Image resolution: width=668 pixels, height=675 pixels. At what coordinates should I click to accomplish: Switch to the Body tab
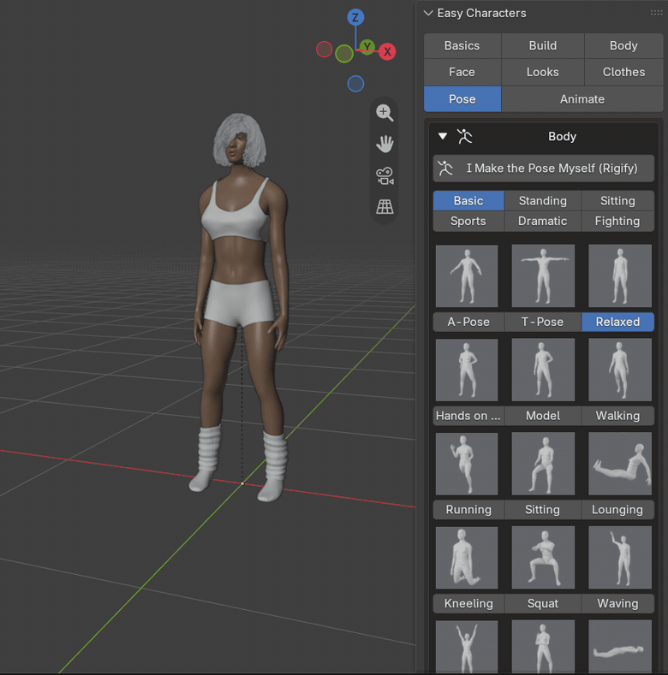623,45
